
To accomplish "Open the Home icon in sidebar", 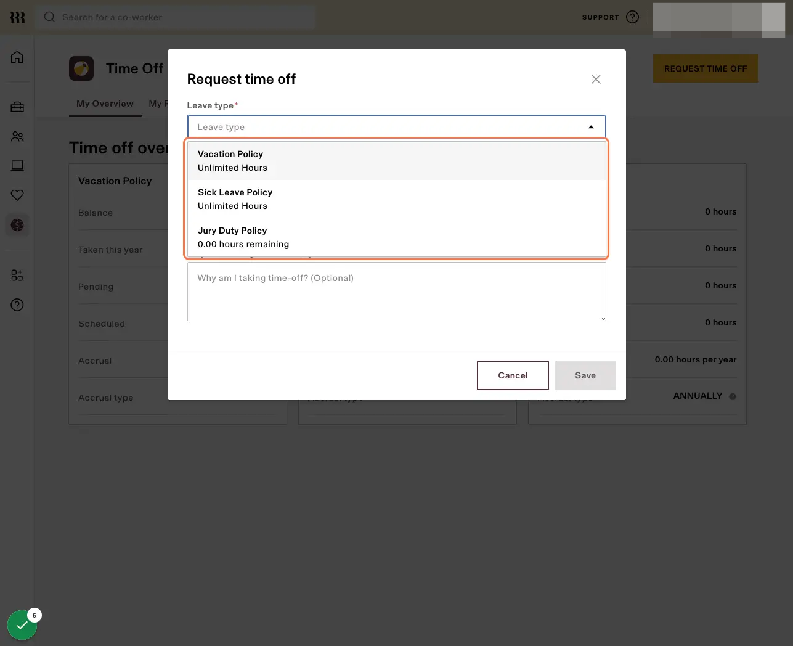I will tap(17, 57).
